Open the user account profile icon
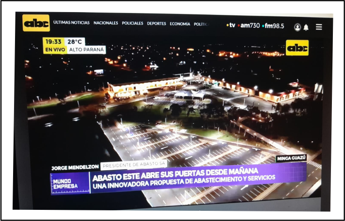The width and height of the screenshot is (345, 221). point(298,27)
